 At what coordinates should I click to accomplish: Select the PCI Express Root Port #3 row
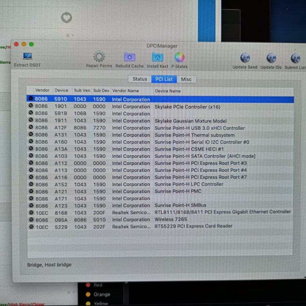pyautogui.click(x=160, y=163)
